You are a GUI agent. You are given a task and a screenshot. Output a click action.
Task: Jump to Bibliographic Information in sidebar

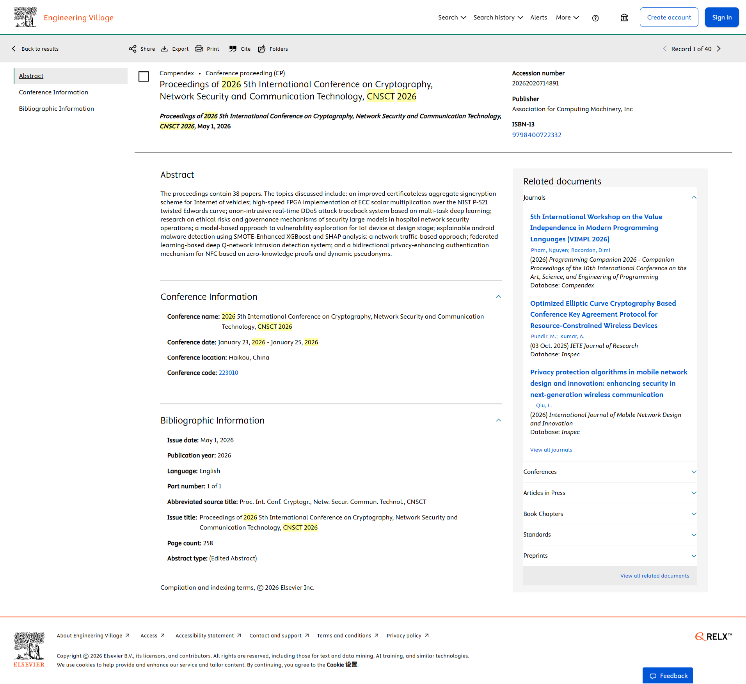click(x=57, y=109)
